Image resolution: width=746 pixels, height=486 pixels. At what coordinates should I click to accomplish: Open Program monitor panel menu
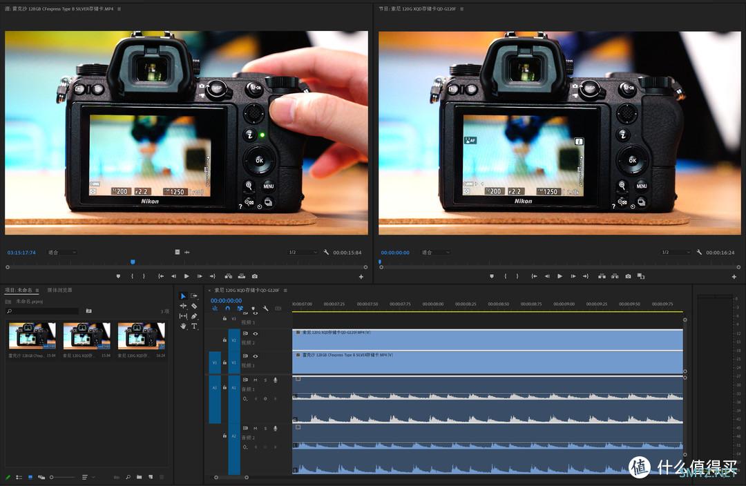(x=462, y=8)
